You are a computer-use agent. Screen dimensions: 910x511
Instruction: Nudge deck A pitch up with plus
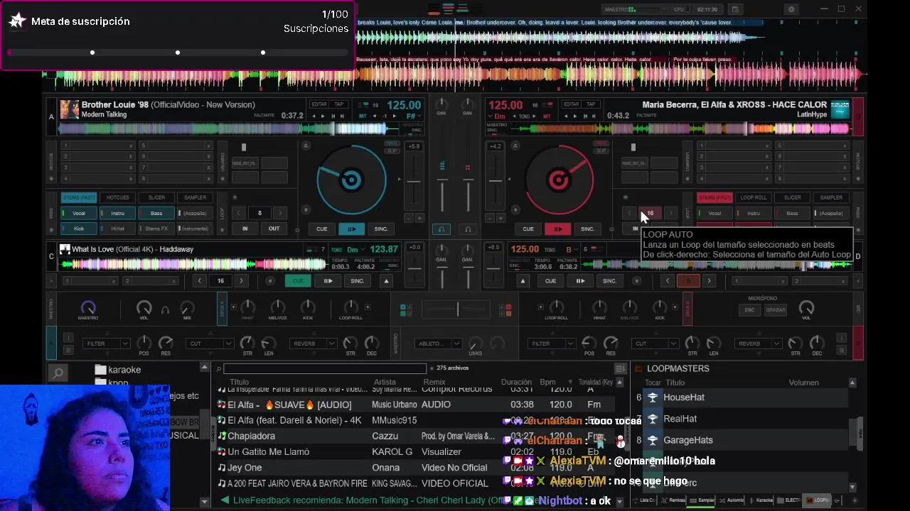419,219
